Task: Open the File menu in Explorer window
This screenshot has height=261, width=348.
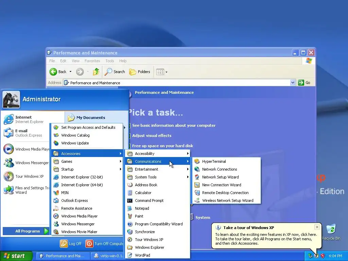Action: 52,61
